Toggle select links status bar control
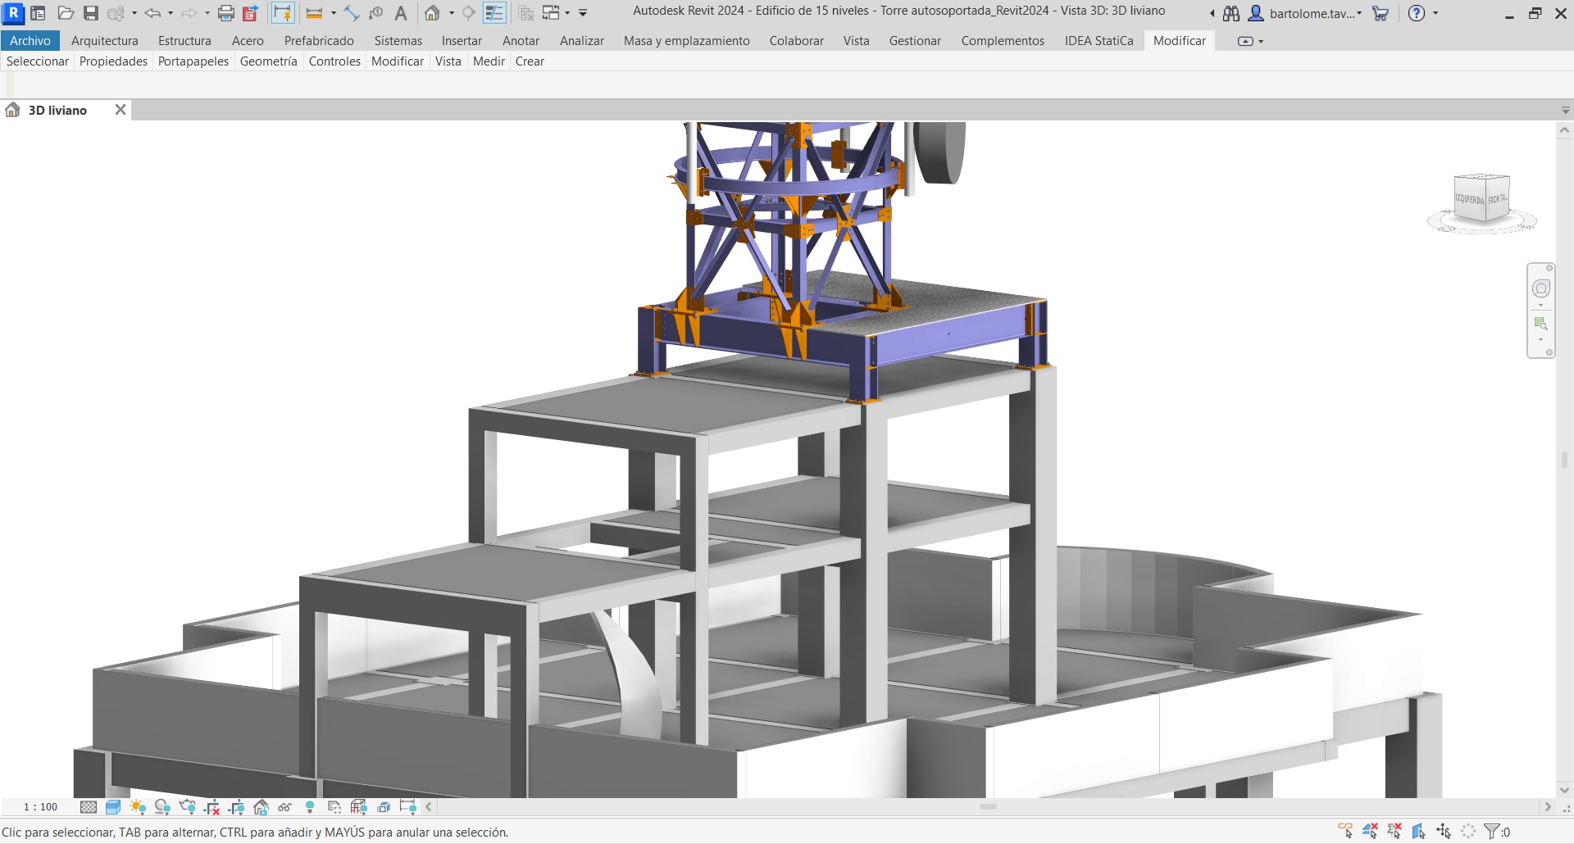The width and height of the screenshot is (1574, 844). click(1344, 833)
